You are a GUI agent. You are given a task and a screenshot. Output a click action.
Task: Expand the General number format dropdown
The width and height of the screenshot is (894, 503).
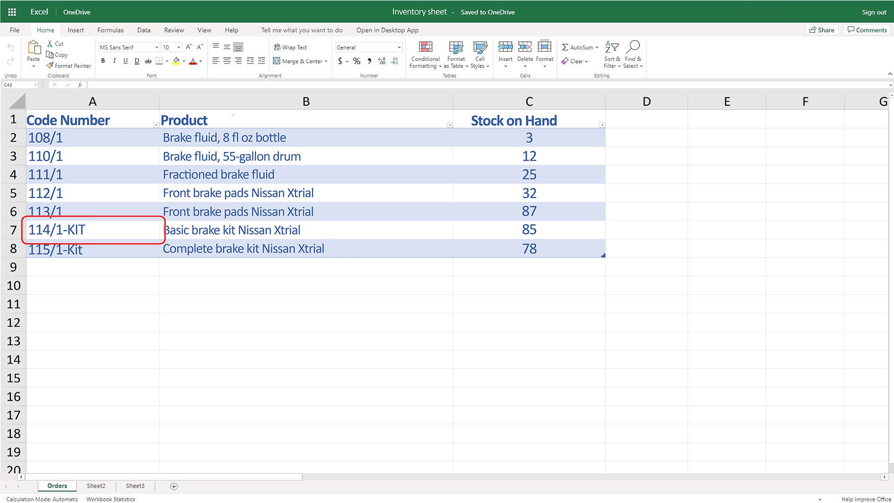[399, 47]
